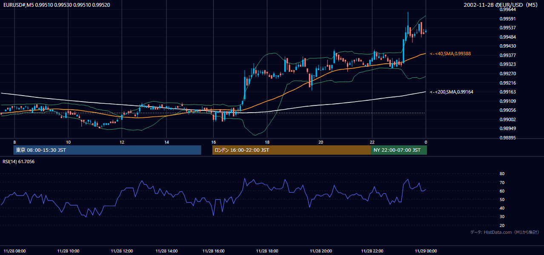Click price level 0.99056 on the axis
This screenshot has height=255, width=544.
point(507,110)
